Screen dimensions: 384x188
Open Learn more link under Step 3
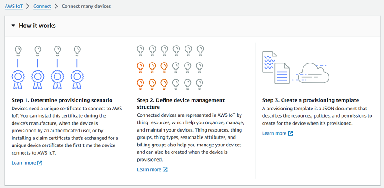point(274,133)
